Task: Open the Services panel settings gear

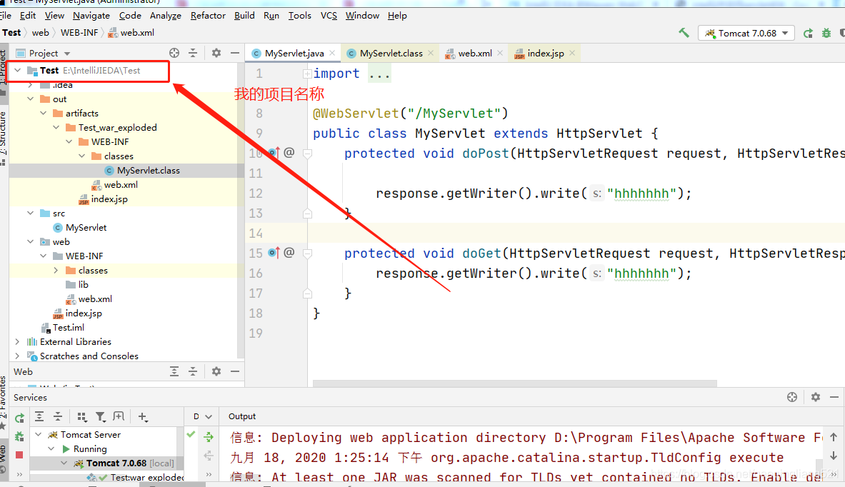Action: pyautogui.click(x=816, y=397)
